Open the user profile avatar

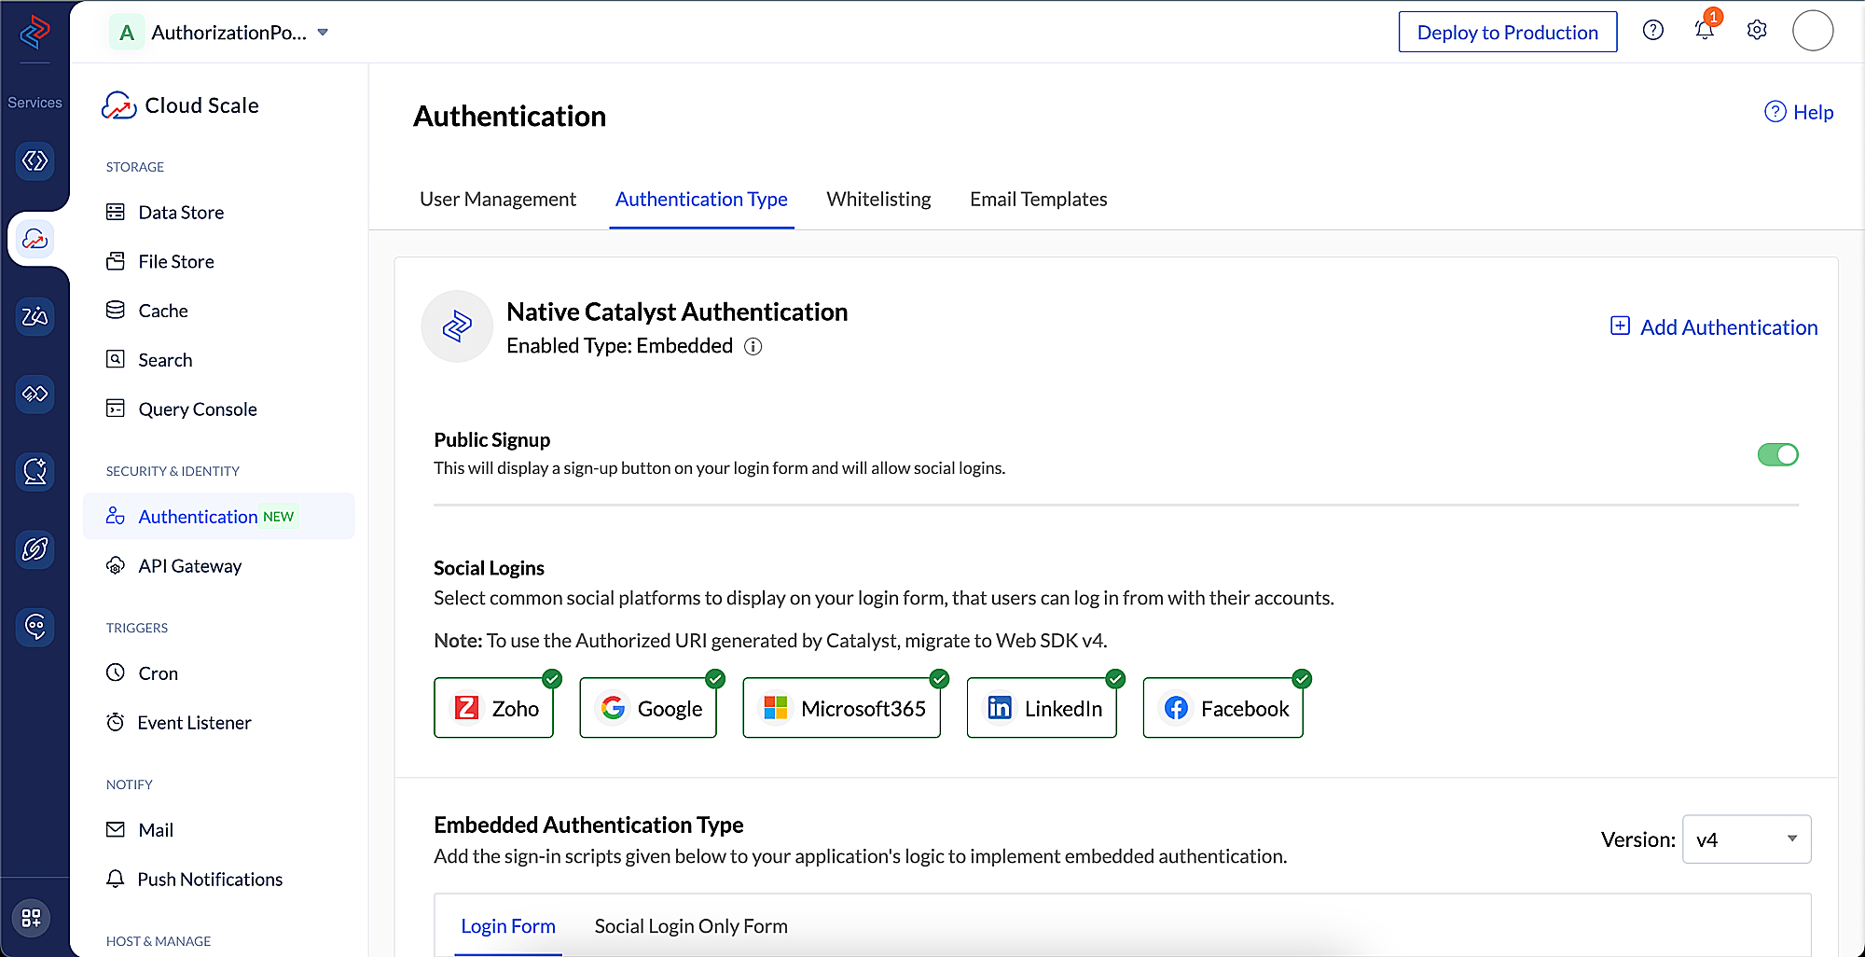(x=1813, y=31)
